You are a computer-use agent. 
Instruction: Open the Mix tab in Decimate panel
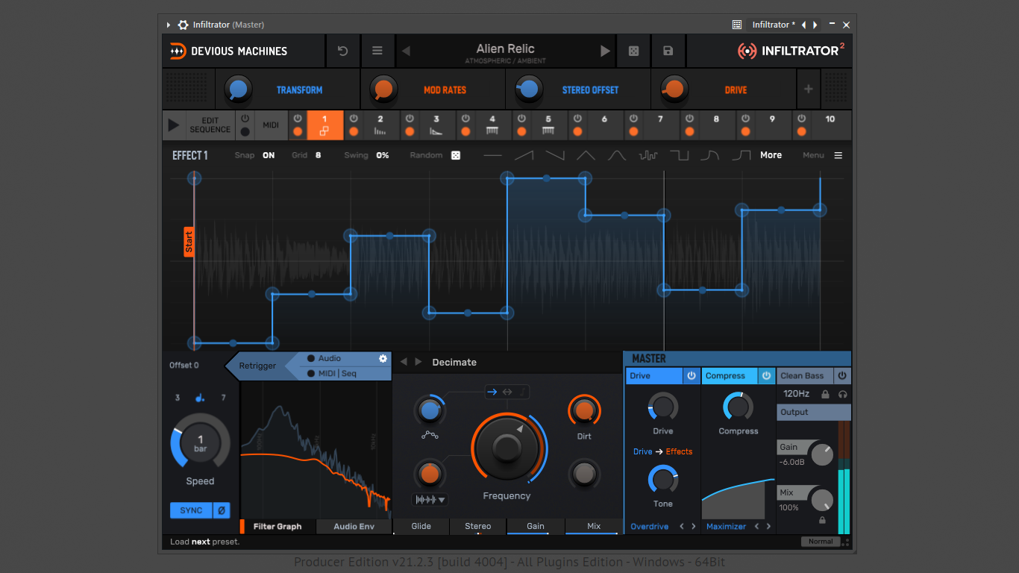coord(594,527)
